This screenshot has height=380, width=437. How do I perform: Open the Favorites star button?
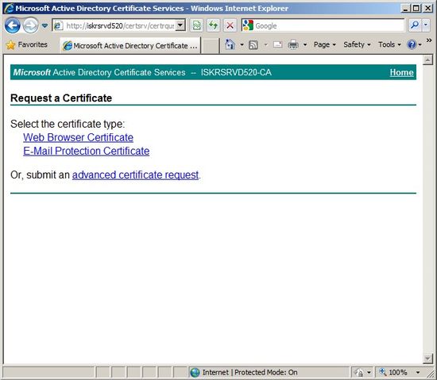[x=27, y=44]
